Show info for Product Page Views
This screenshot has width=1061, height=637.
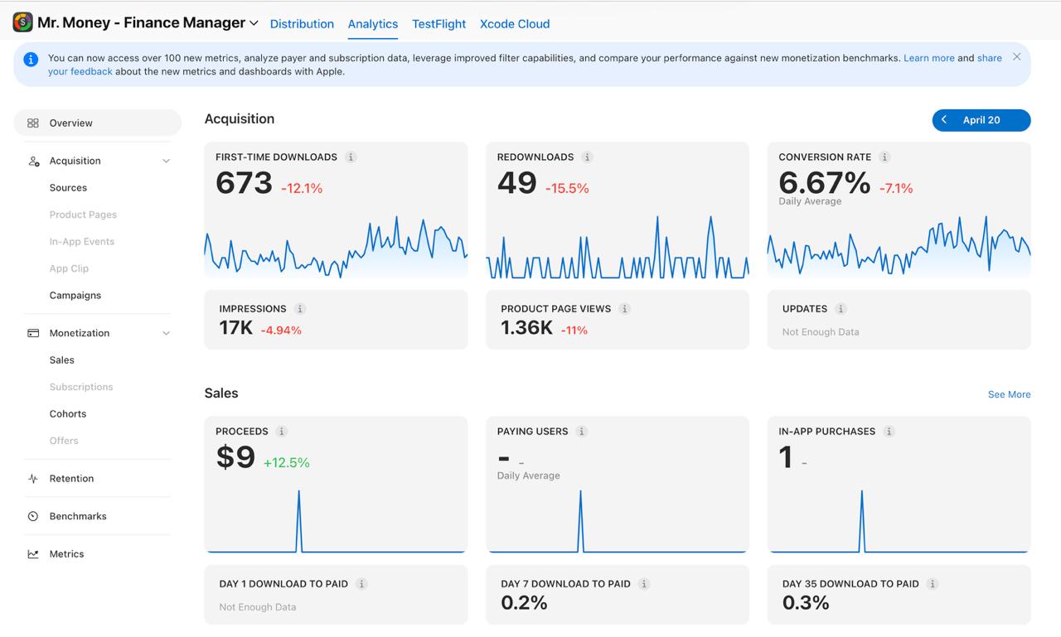[624, 309]
